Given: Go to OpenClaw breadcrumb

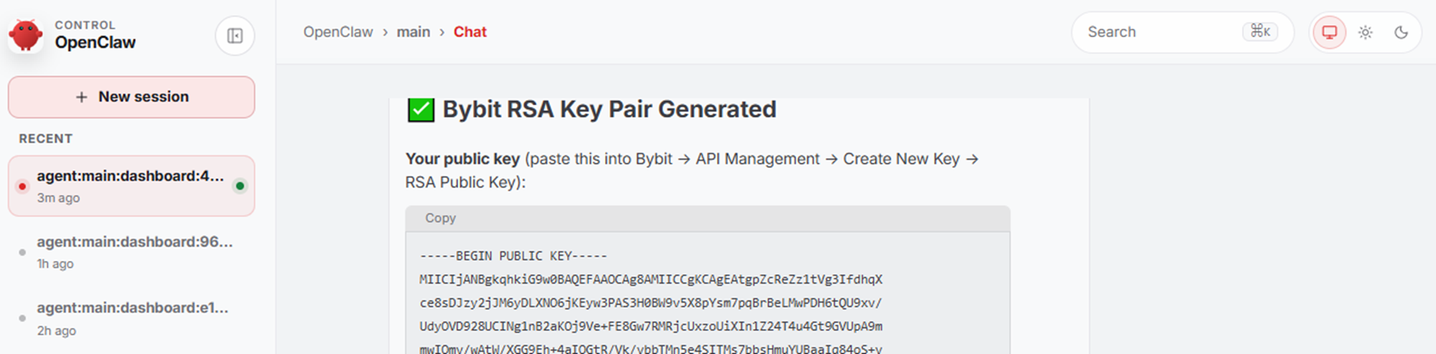Looking at the screenshot, I should pyautogui.click(x=338, y=32).
